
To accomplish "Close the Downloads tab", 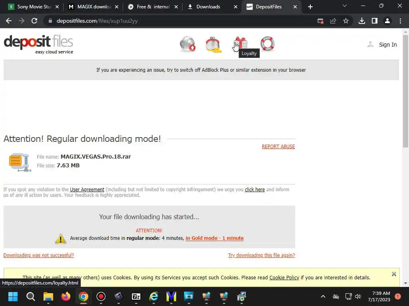I will [236, 7].
